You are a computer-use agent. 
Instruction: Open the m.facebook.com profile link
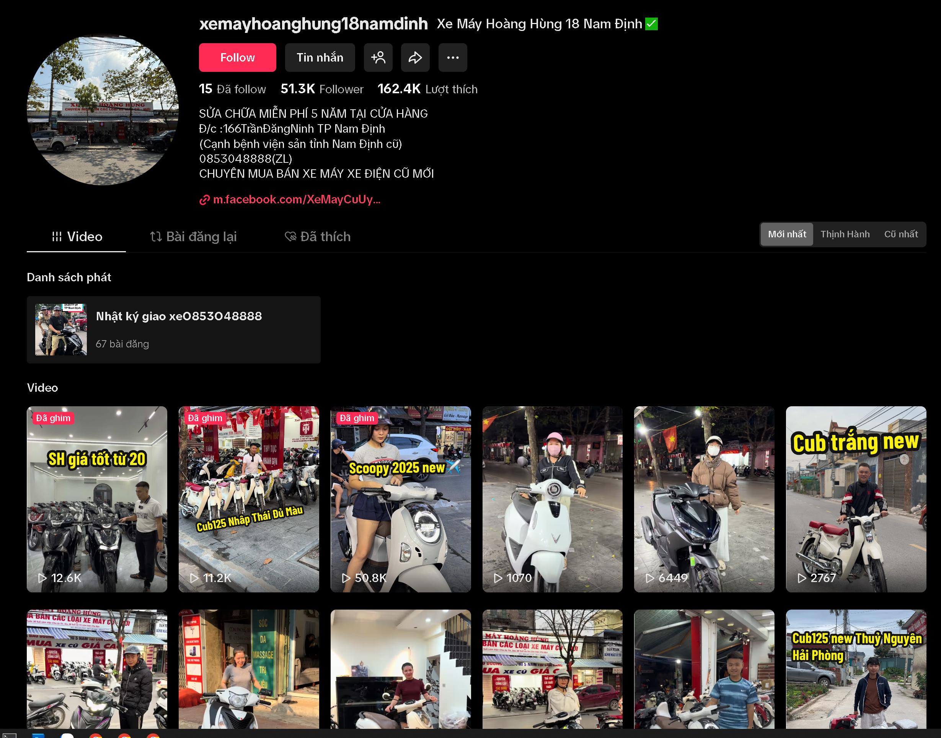tap(296, 199)
